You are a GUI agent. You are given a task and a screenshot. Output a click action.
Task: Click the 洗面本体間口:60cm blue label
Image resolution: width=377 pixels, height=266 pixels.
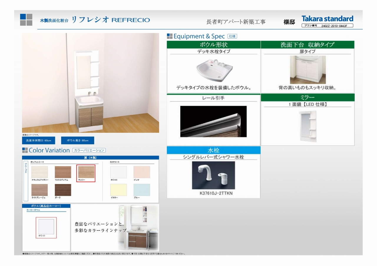[x=39, y=140]
